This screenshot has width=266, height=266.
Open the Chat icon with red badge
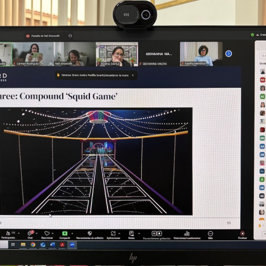[30, 233]
